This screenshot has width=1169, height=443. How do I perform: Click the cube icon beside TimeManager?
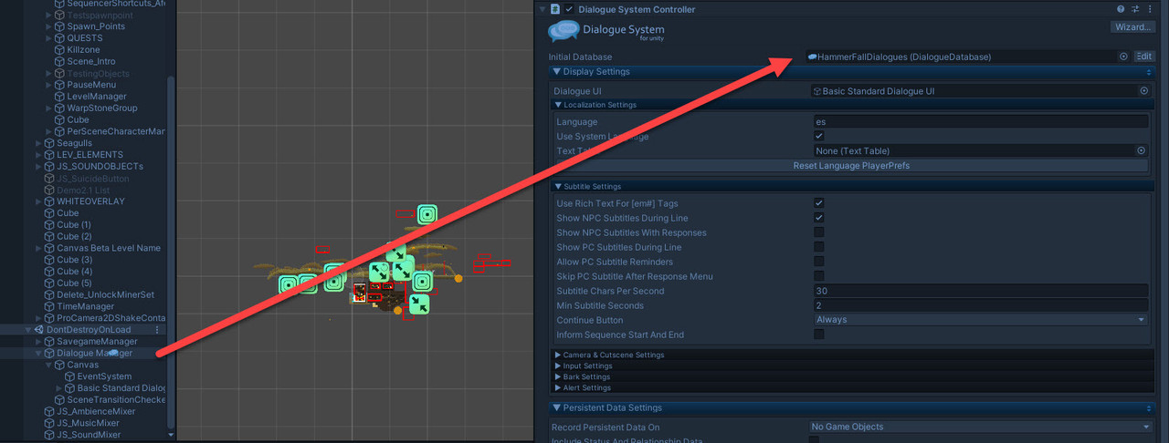(50, 307)
